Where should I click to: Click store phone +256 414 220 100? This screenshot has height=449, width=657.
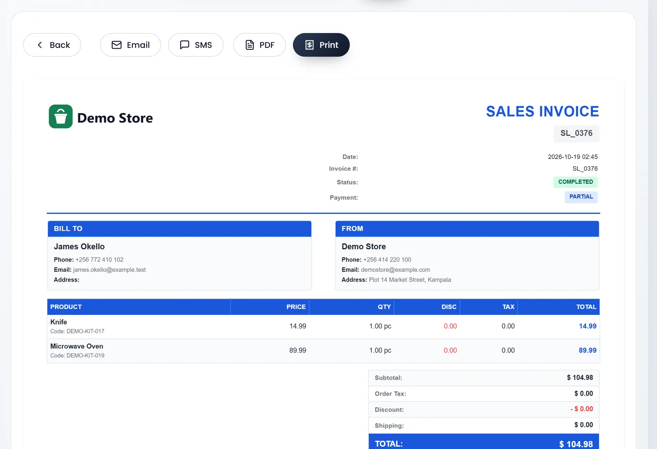pyautogui.click(x=387, y=260)
